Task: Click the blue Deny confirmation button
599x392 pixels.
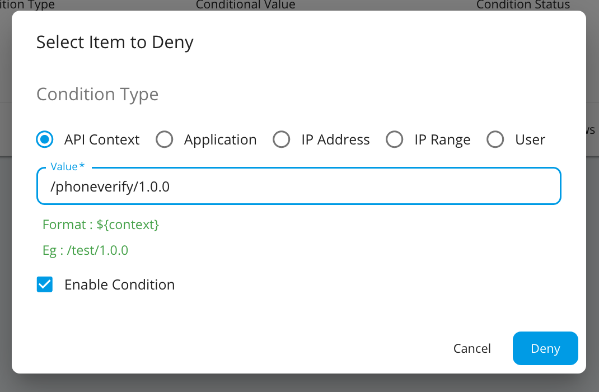Action: [x=545, y=348]
